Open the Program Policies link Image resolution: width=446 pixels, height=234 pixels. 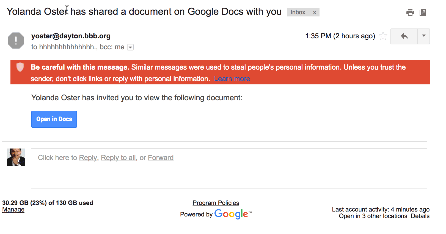216,203
